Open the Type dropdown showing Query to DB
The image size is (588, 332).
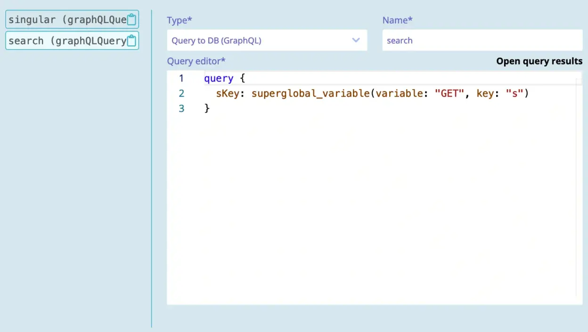click(x=259, y=41)
